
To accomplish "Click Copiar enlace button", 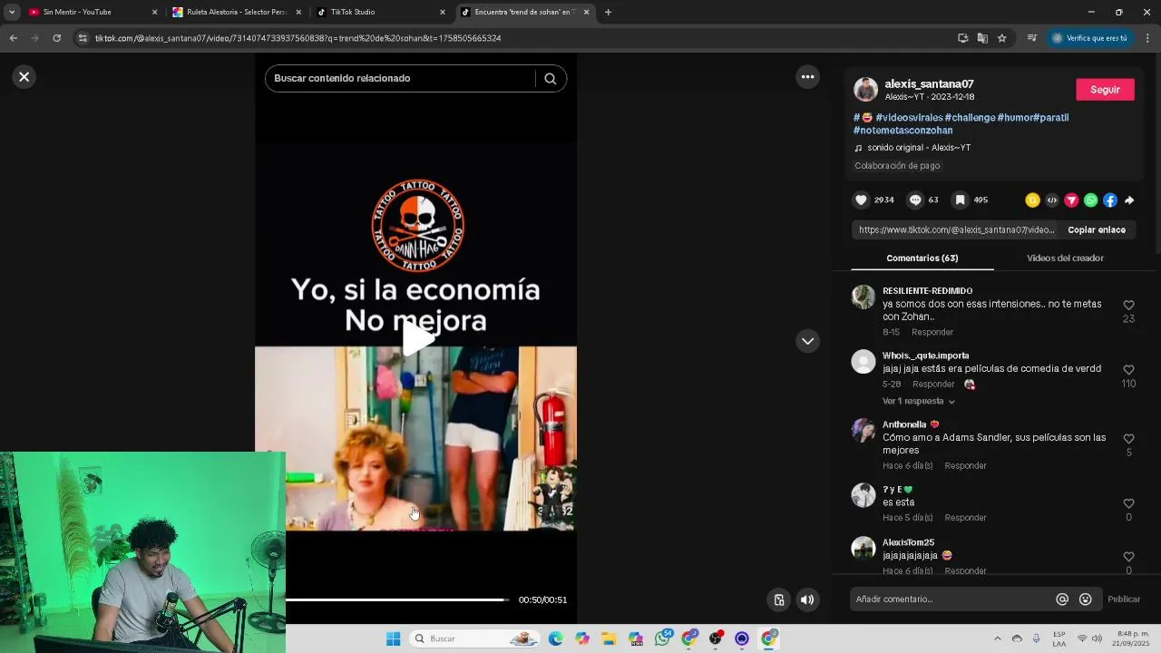I will (1097, 230).
